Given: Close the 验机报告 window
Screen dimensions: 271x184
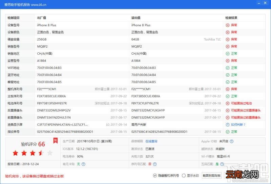Looking at the screenshot, I should (x=265, y=3).
